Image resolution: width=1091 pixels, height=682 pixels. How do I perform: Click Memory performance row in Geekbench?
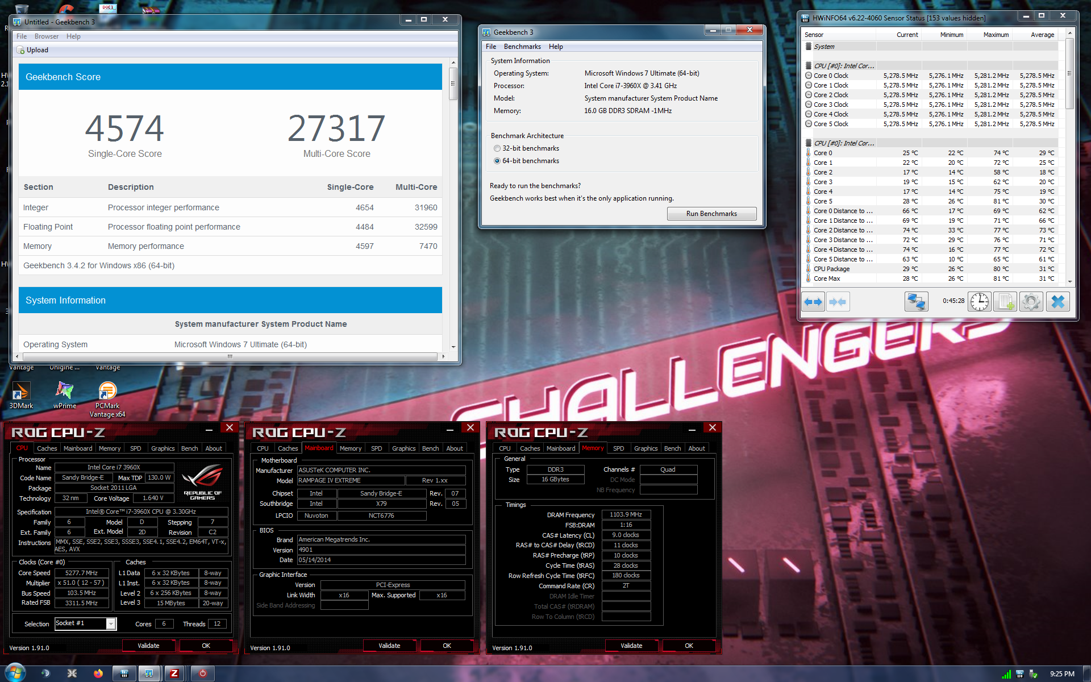pyautogui.click(x=230, y=246)
